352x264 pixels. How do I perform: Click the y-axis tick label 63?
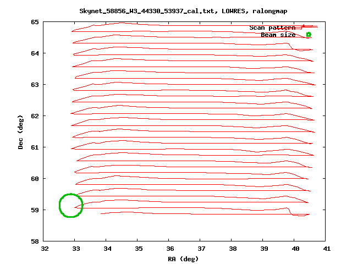click(x=35, y=85)
